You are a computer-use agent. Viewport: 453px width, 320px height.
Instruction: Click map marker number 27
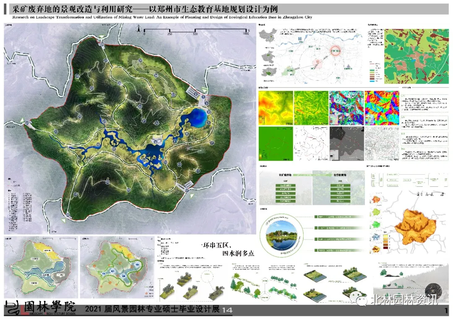(106, 60)
